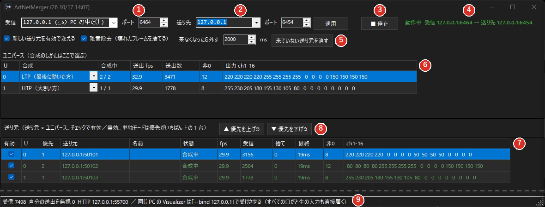The height and width of the screenshot is (207, 545).
Task: Click the 合成 column header in universe table
Action: (x=59, y=66)
